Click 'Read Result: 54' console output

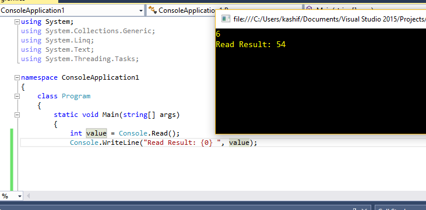click(251, 44)
